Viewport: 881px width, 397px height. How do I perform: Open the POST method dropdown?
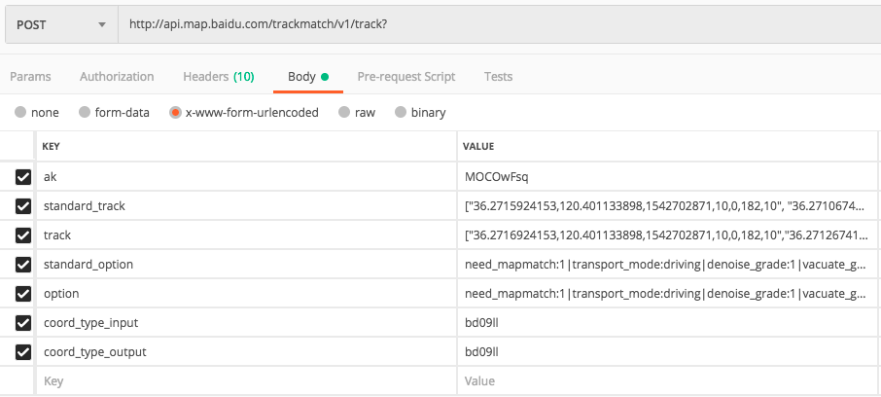coord(58,24)
